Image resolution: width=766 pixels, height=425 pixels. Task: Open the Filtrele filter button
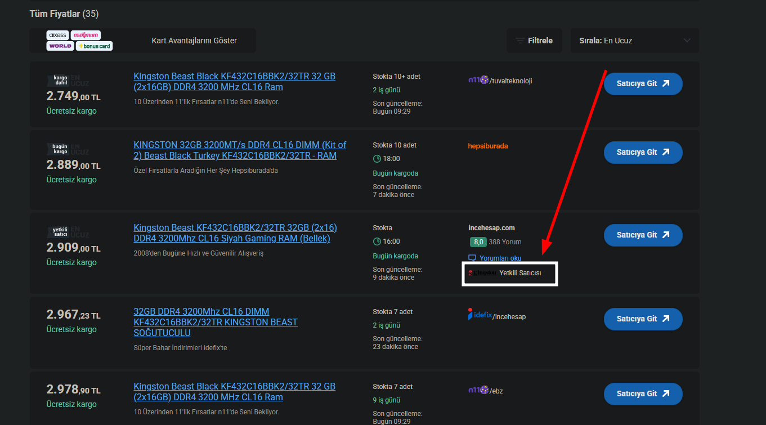click(534, 41)
